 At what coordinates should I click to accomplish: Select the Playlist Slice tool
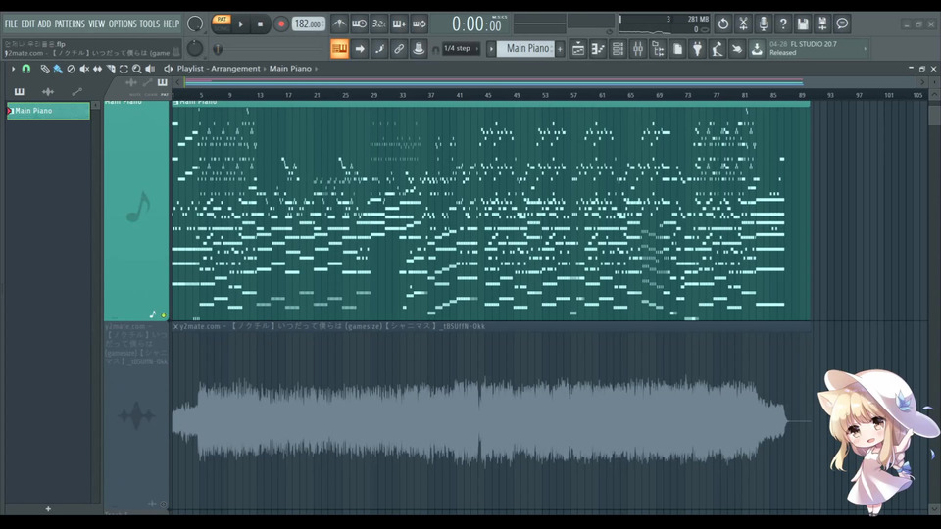[x=111, y=69]
